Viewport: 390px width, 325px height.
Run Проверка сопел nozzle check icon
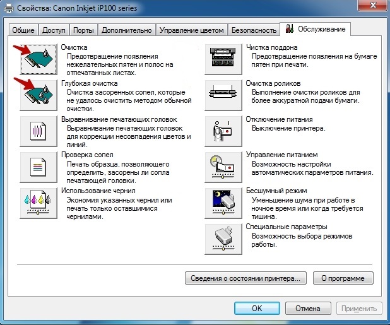pos(38,167)
